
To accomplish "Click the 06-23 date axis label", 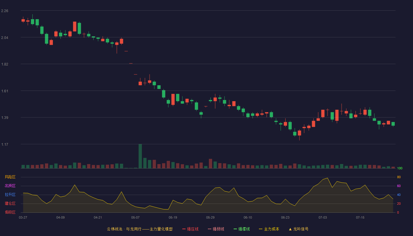I will pyautogui.click(x=285, y=217).
